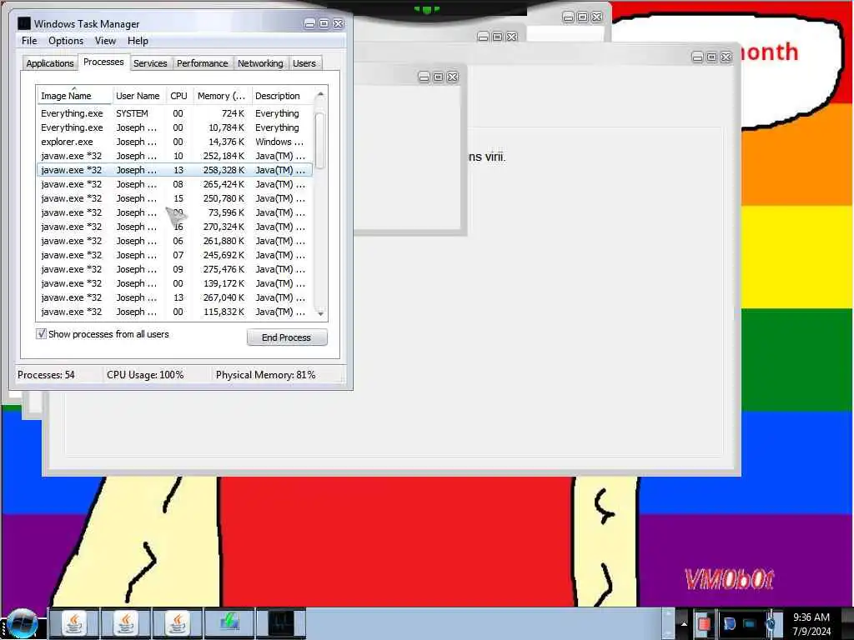Click the process list scroll-up arrow

320,94
